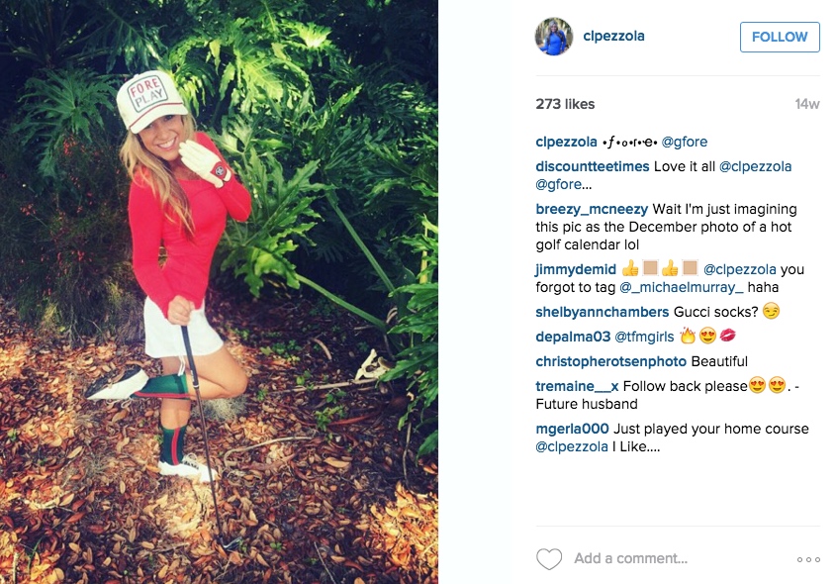Open the three-dot more options menu
This screenshot has width=836, height=584.
click(808, 559)
